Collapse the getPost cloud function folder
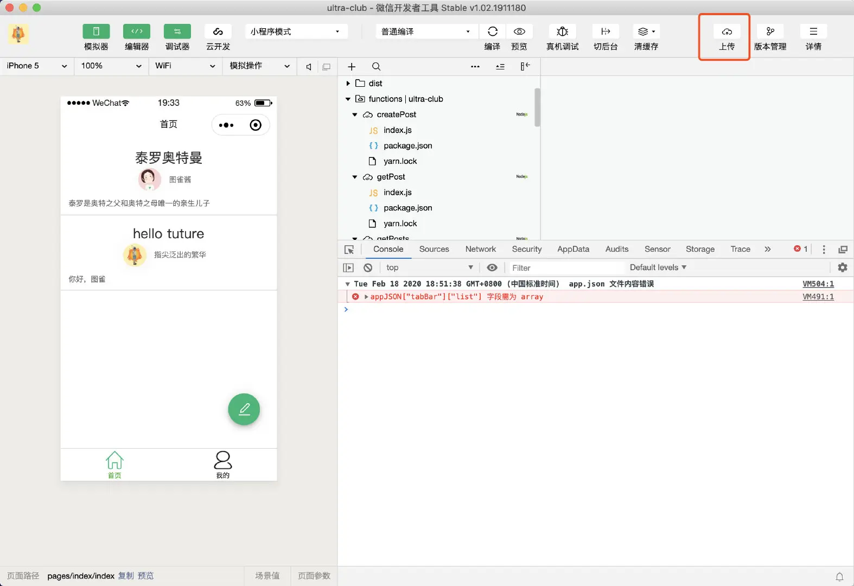The height and width of the screenshot is (586, 854). tap(355, 177)
